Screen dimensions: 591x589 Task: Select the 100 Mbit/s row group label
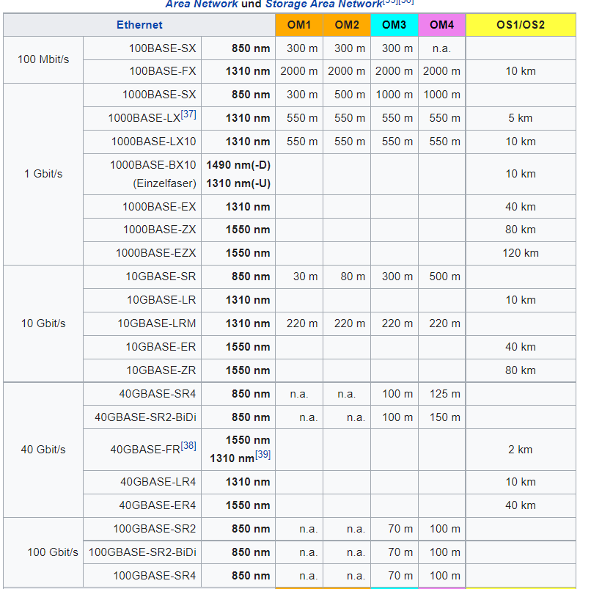pos(44,59)
